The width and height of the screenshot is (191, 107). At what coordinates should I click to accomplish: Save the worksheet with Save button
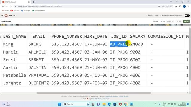(x=179, y=21)
